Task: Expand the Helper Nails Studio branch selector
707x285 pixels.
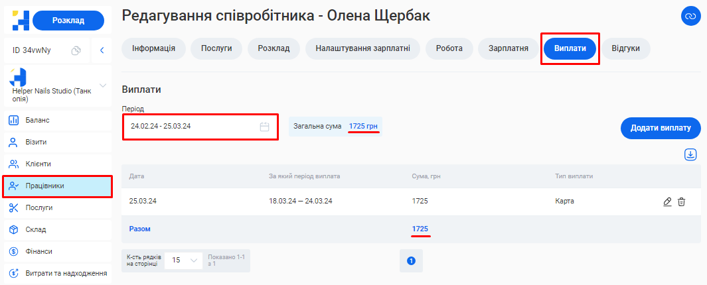Action: [102, 85]
